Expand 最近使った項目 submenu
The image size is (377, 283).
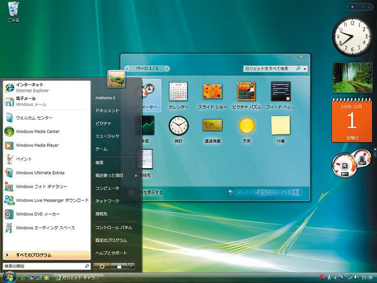(116, 175)
